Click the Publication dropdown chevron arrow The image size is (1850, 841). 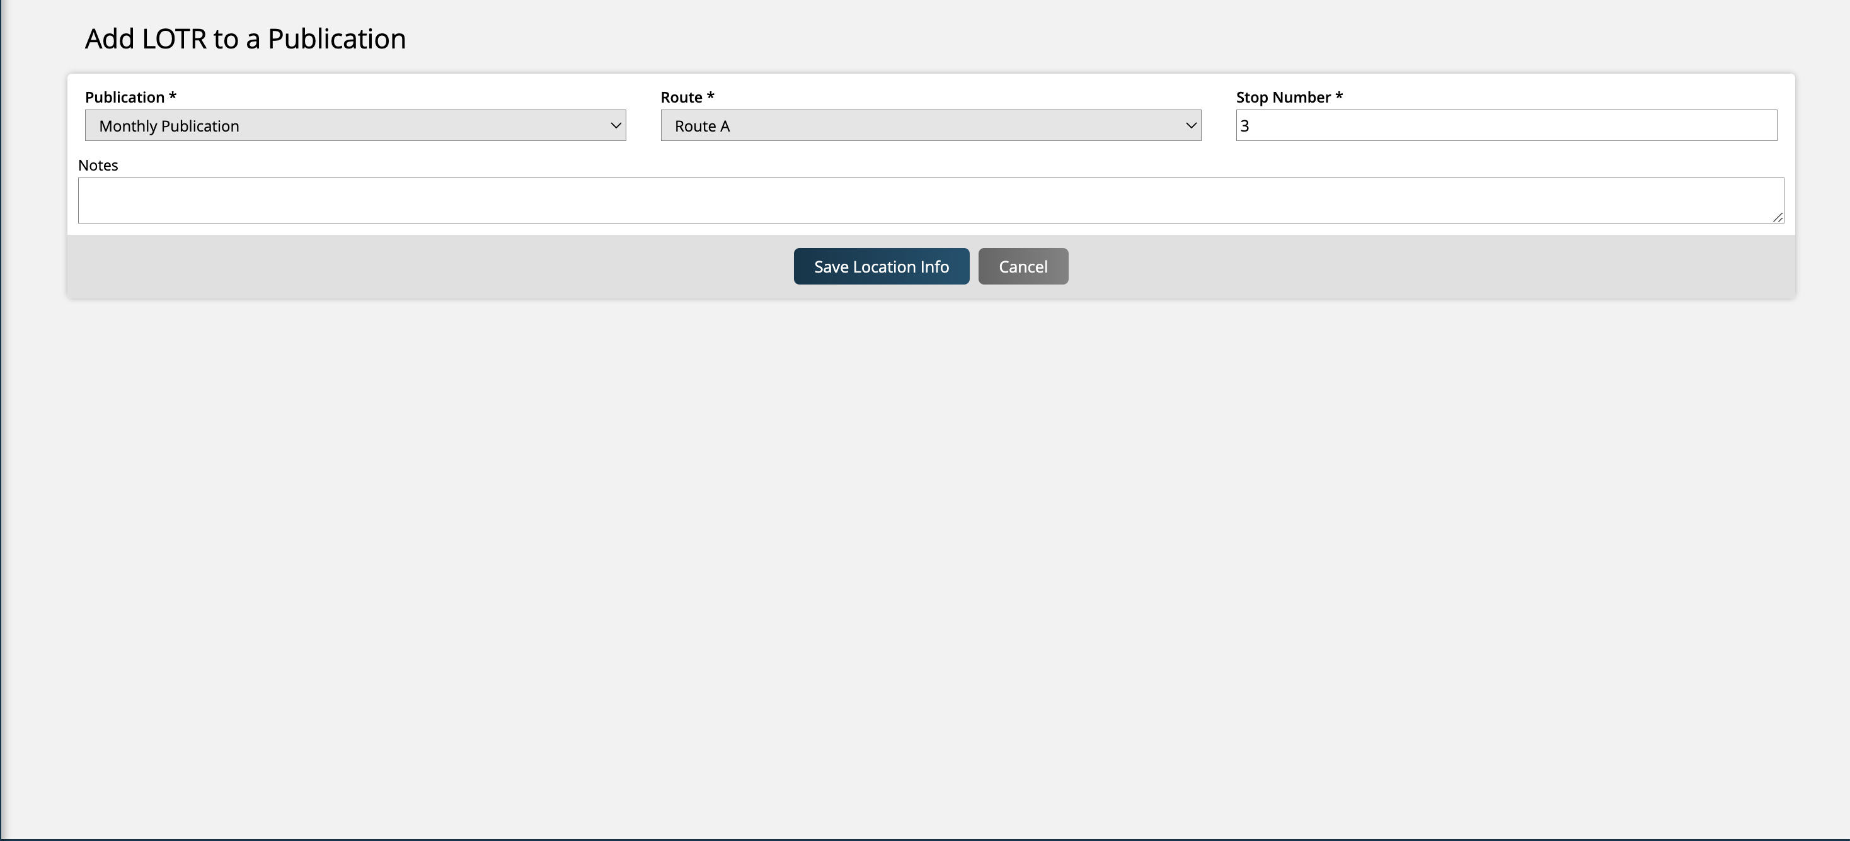pos(616,125)
